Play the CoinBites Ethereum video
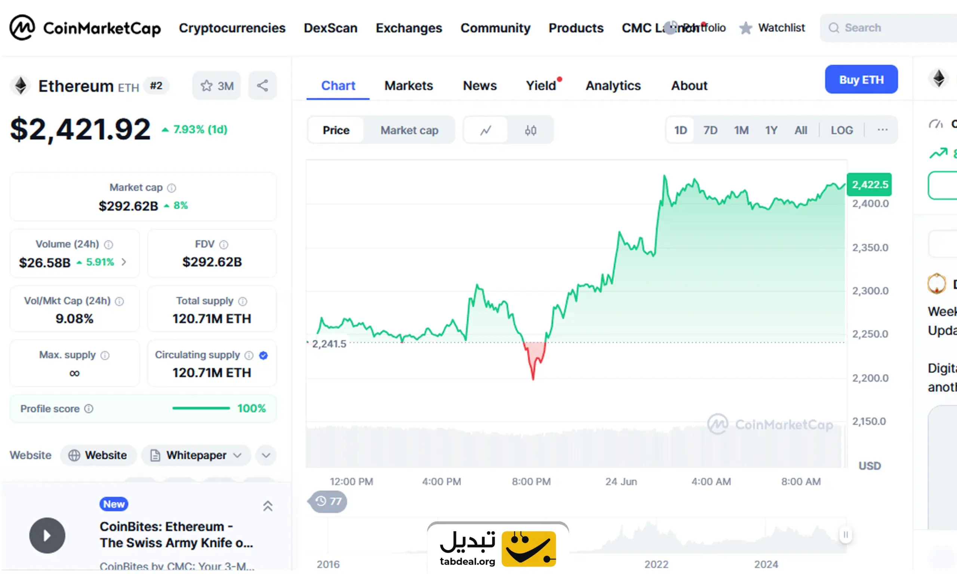Viewport: 957px width, 574px height. [47, 535]
